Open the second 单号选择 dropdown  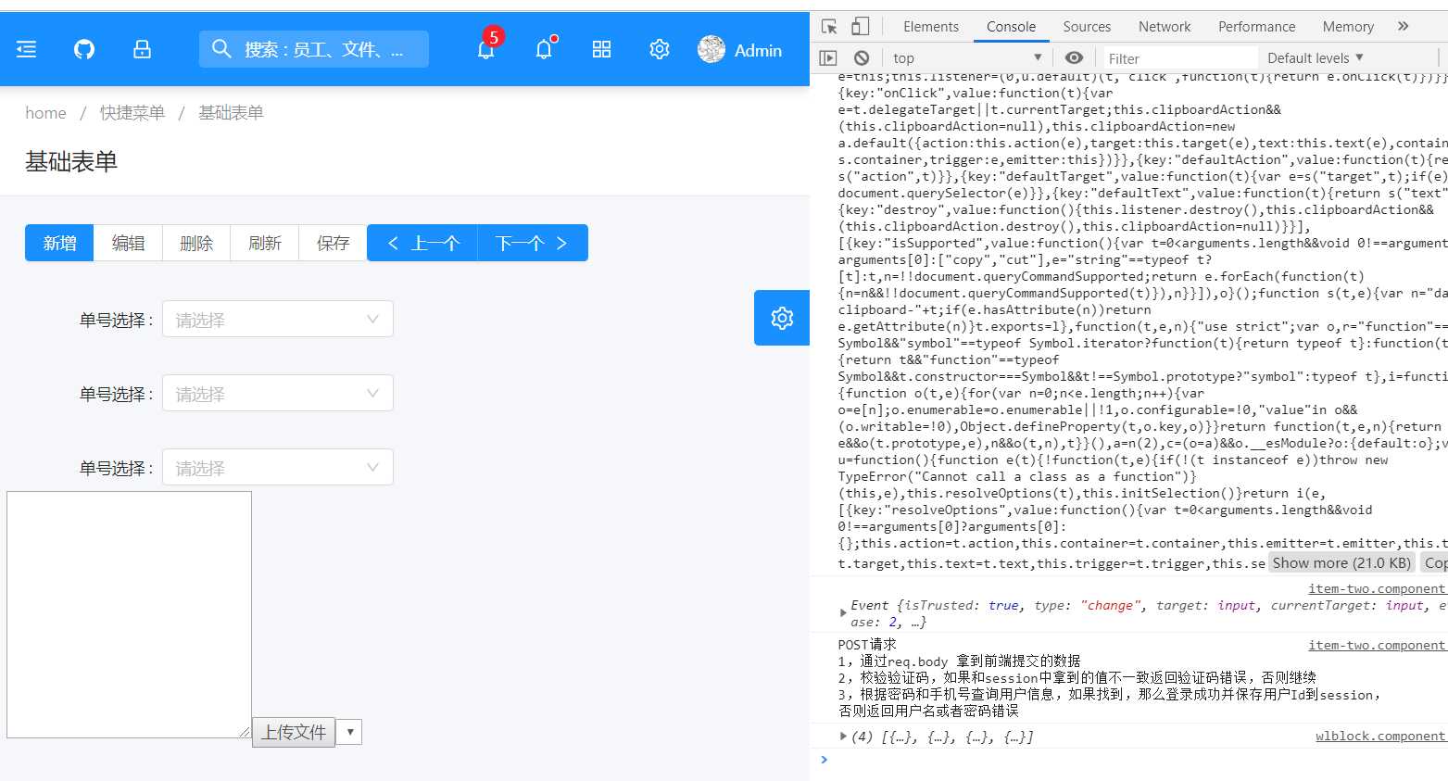[x=278, y=393]
